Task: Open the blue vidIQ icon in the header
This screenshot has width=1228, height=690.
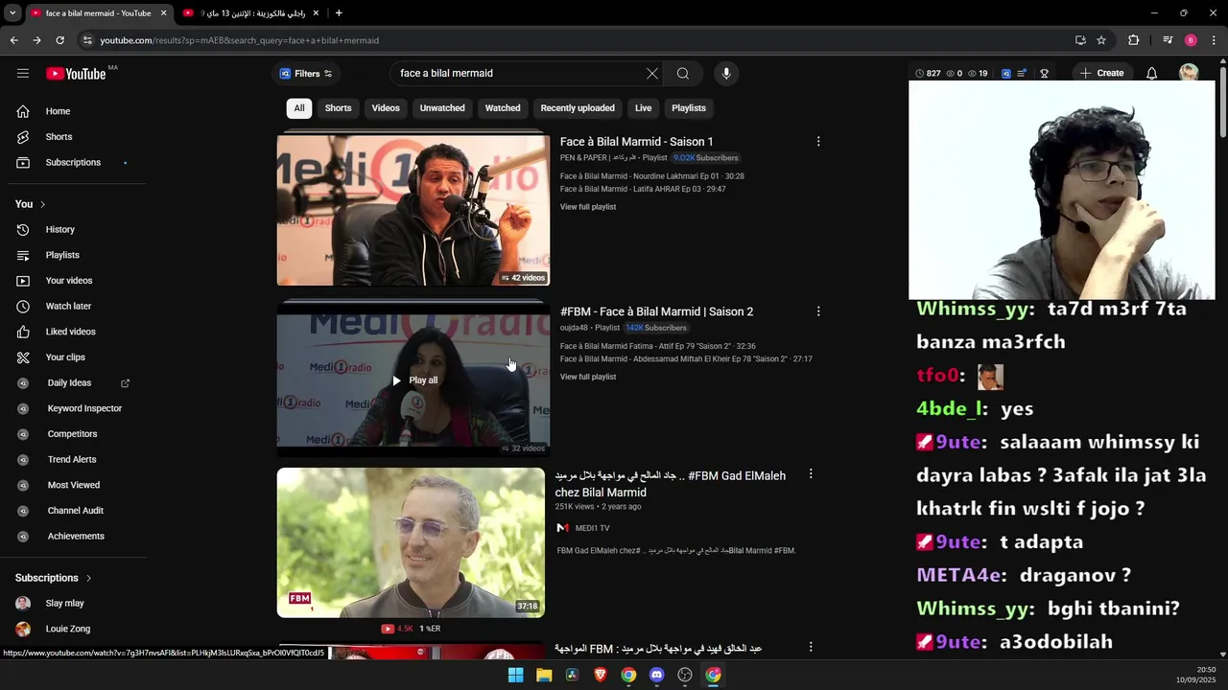Action: 1006,74
